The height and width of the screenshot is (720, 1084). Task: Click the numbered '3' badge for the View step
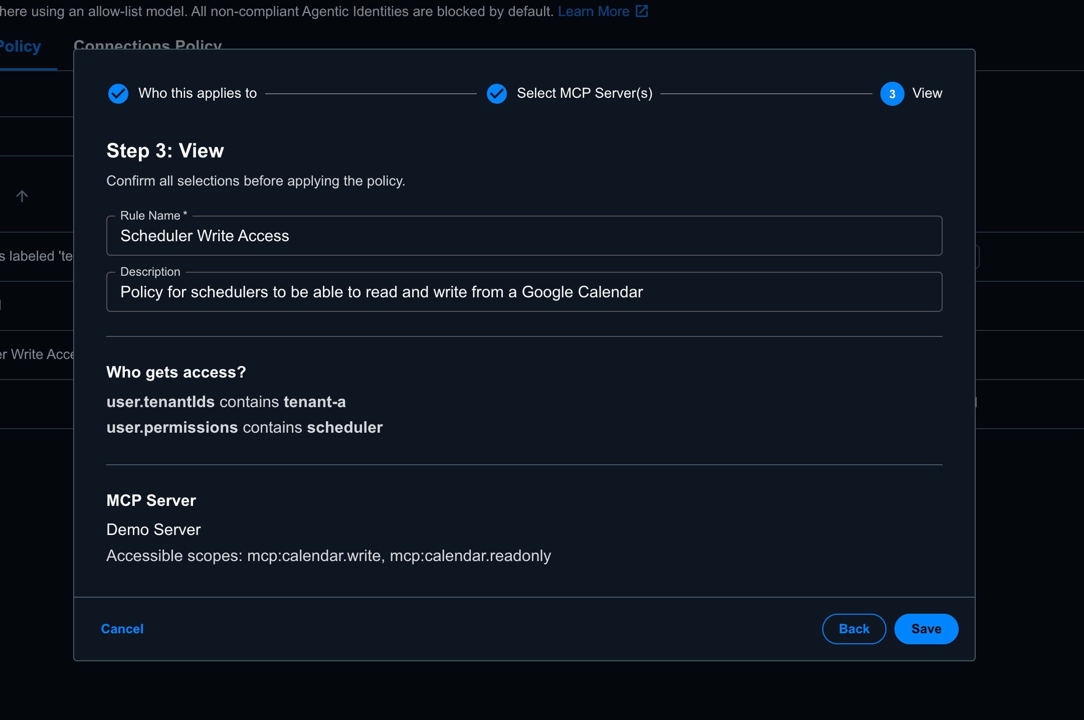(x=891, y=94)
